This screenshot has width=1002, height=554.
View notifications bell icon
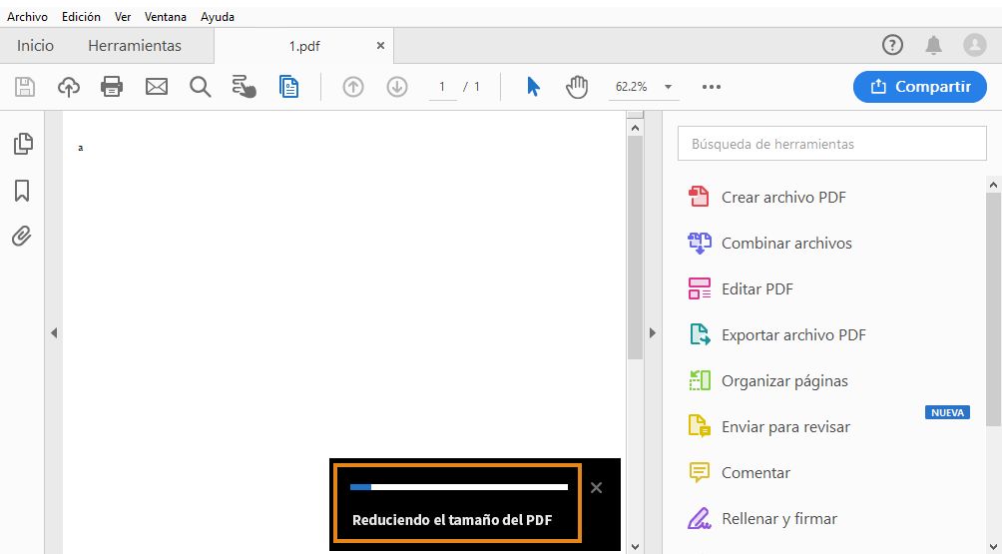933,45
